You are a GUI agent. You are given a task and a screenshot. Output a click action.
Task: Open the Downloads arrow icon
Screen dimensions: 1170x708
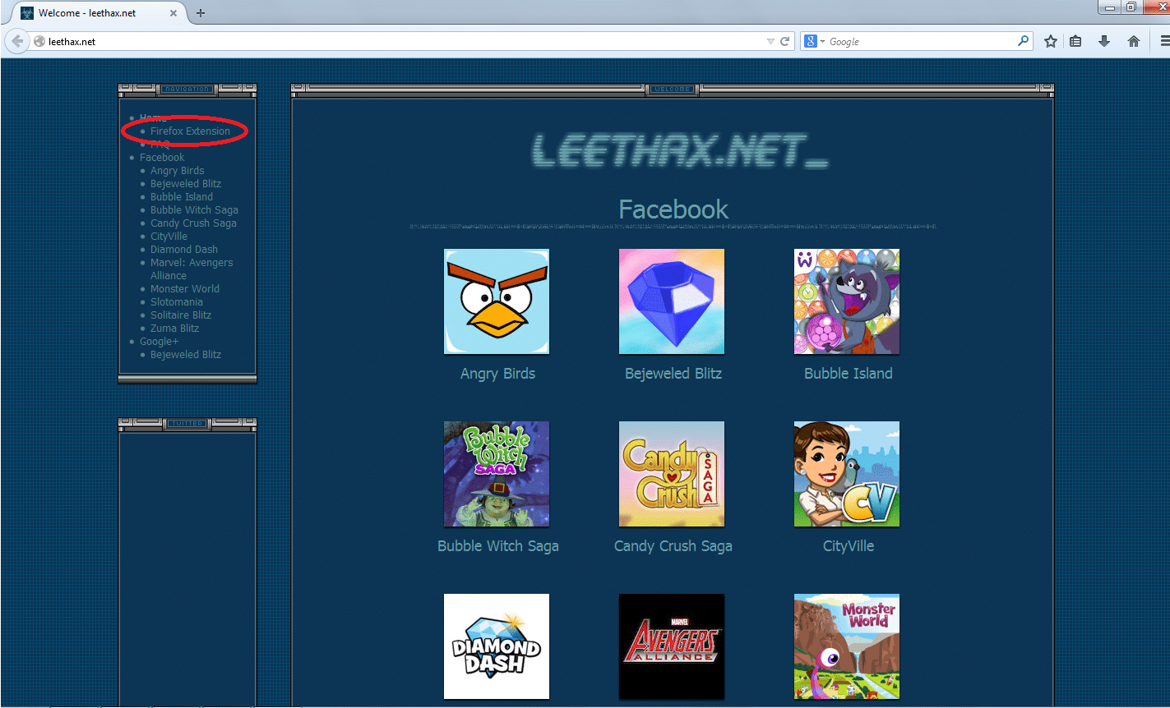click(1104, 41)
